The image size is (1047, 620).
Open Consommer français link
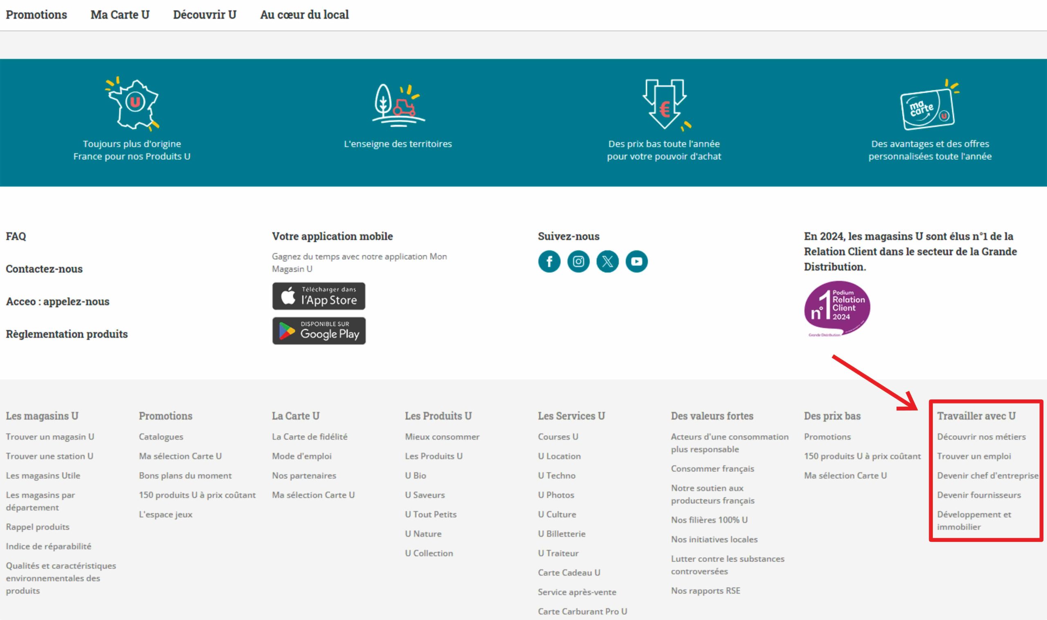[712, 468]
